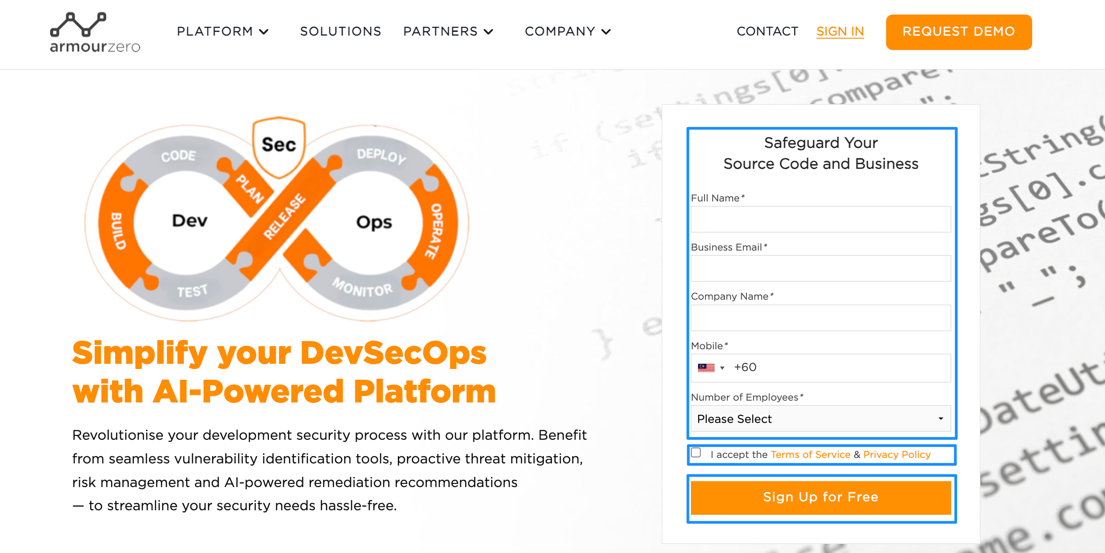Expand the COMPANY chevron arrow
Screen dimensions: 1105x553
(606, 32)
